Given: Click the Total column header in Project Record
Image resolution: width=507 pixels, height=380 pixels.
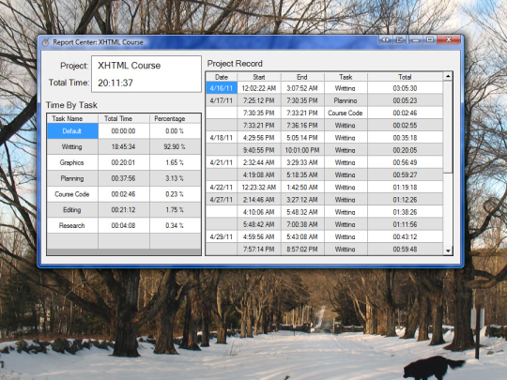Looking at the screenshot, I should pyautogui.click(x=406, y=77).
